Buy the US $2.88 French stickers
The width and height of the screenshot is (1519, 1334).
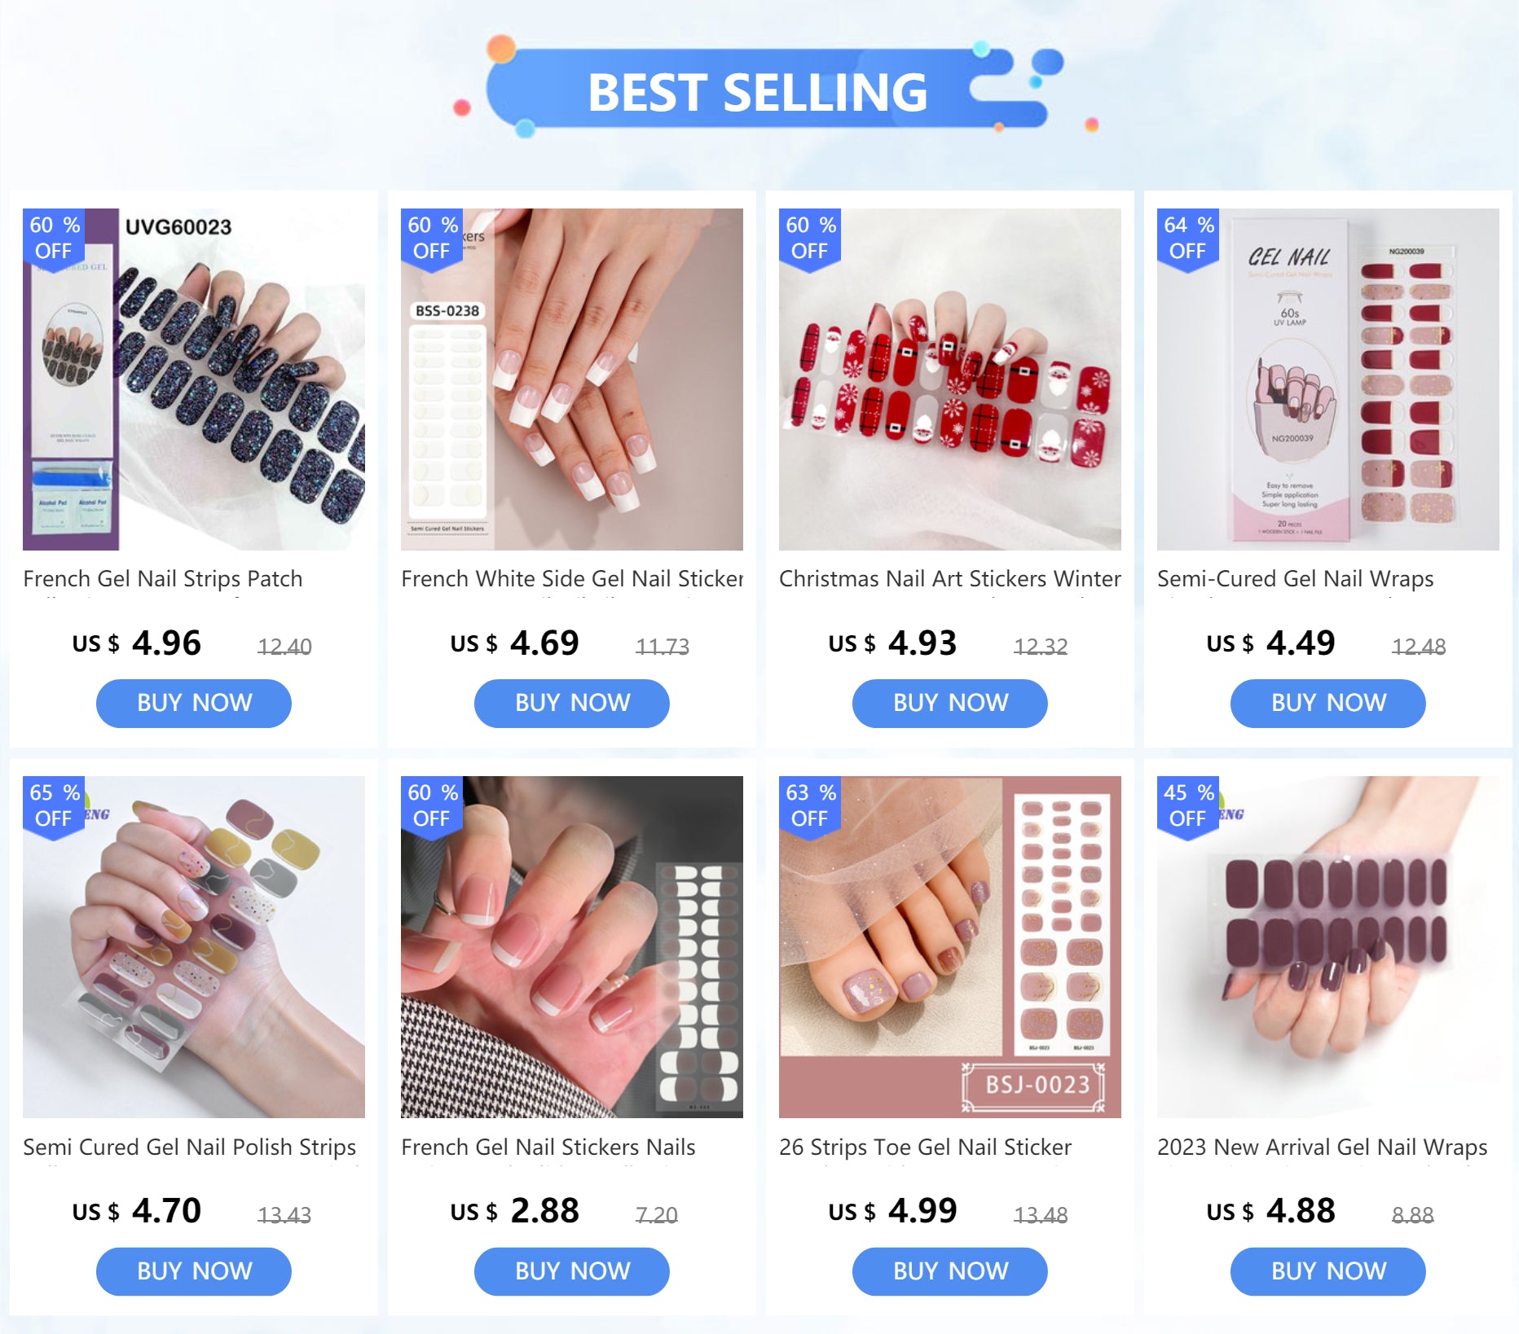pyautogui.click(x=572, y=1271)
